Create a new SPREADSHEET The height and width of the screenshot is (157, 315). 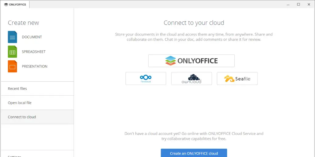(34, 52)
